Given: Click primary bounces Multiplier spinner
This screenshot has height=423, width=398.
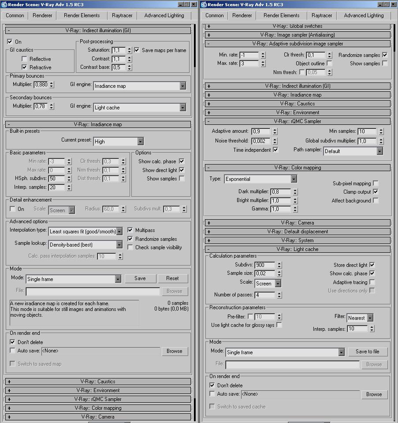Looking at the screenshot, I should click(52, 84).
